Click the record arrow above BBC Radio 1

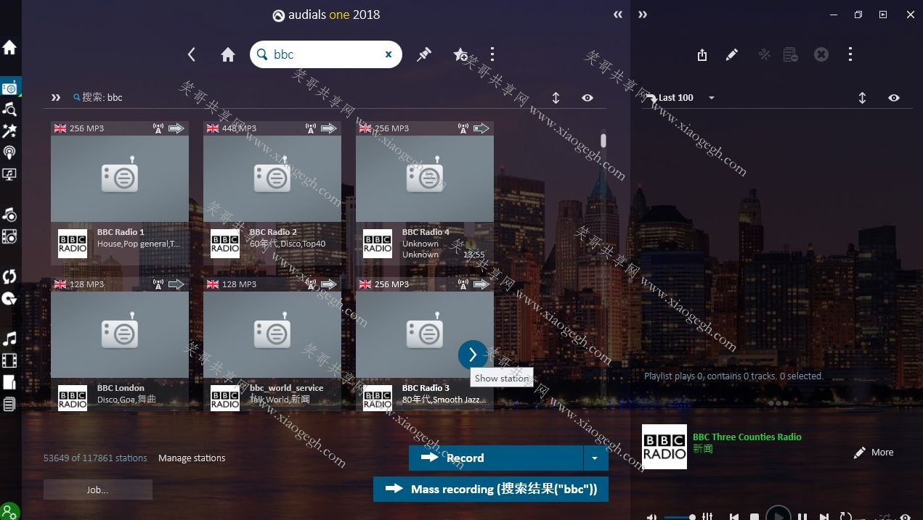click(176, 128)
